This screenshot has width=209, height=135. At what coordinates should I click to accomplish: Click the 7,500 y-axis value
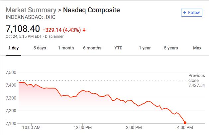(11, 73)
